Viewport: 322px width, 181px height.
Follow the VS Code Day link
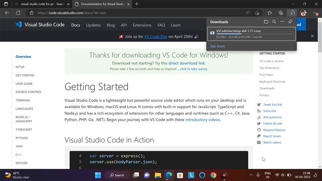[155, 37]
